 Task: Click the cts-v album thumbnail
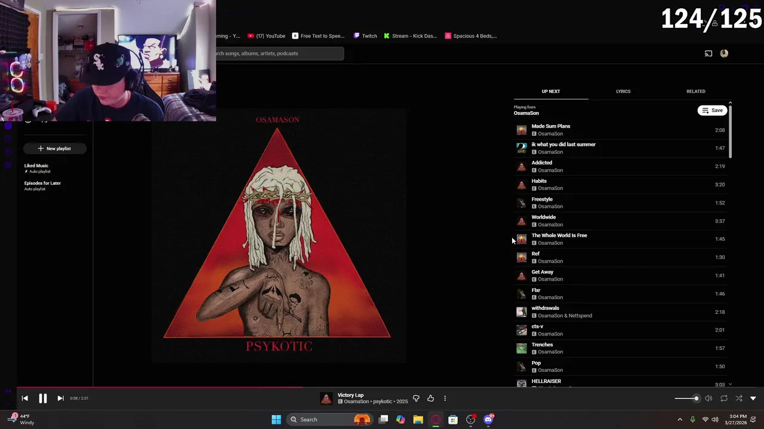(x=522, y=330)
